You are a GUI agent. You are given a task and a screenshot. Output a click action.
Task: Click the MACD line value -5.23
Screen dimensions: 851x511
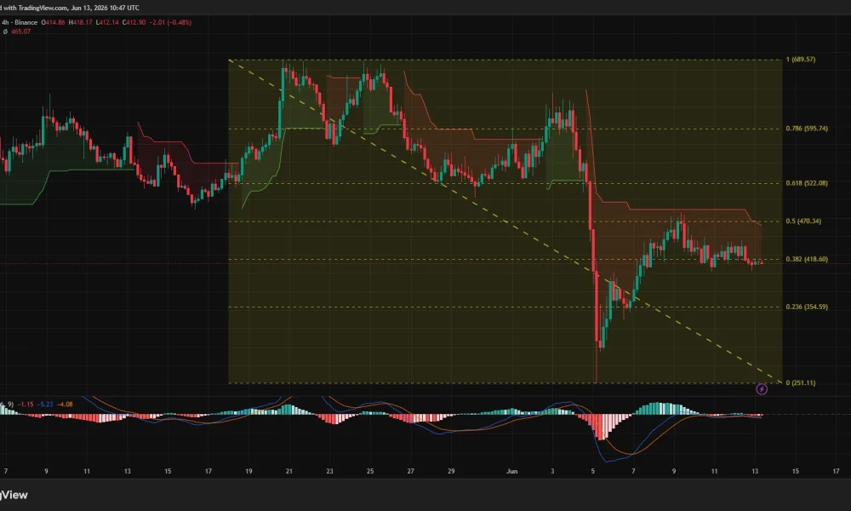(x=45, y=404)
